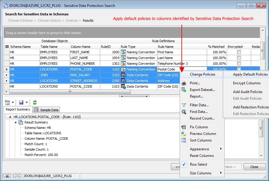269x181 pixels.
Task: Click the green refresh arrows icon
Action: tap(35, 102)
